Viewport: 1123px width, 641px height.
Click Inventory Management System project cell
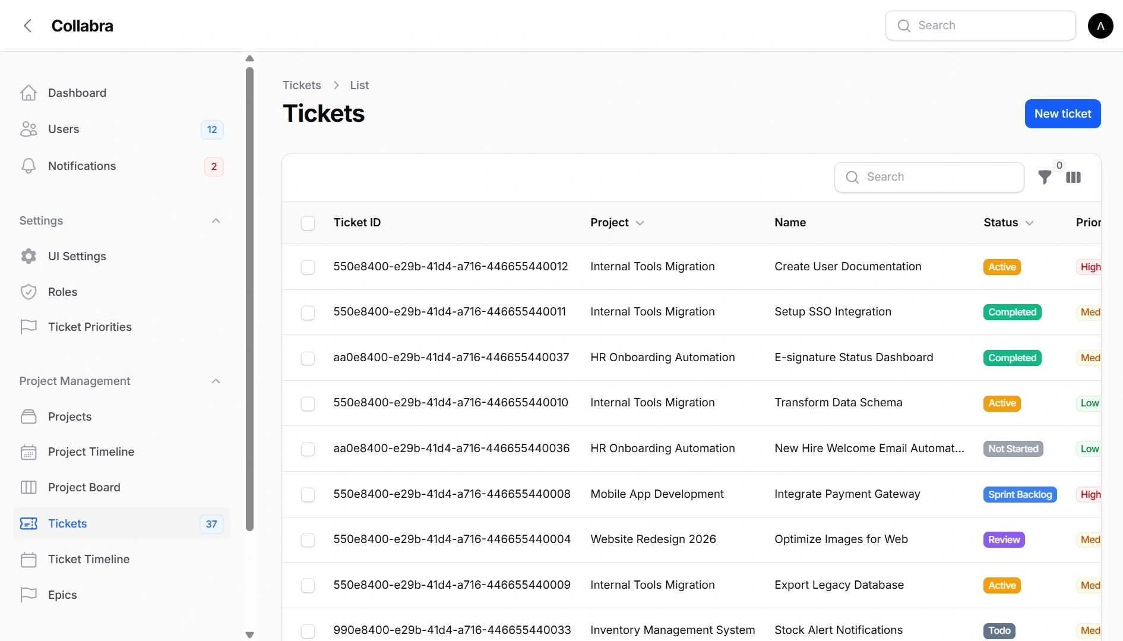[672, 630]
